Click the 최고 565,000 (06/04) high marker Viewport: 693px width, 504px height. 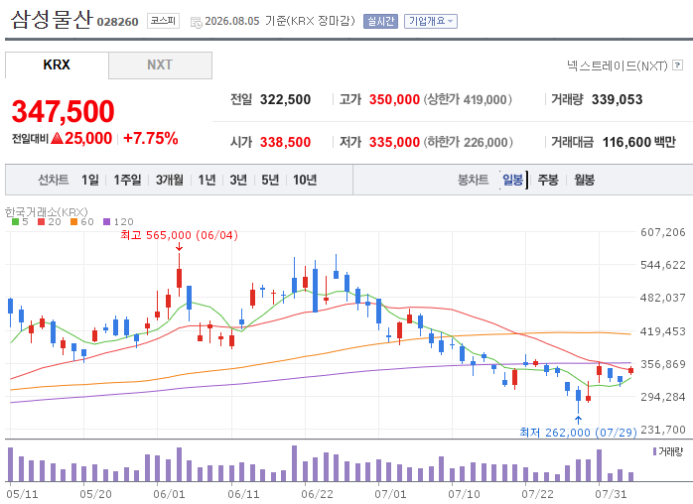[x=179, y=235]
